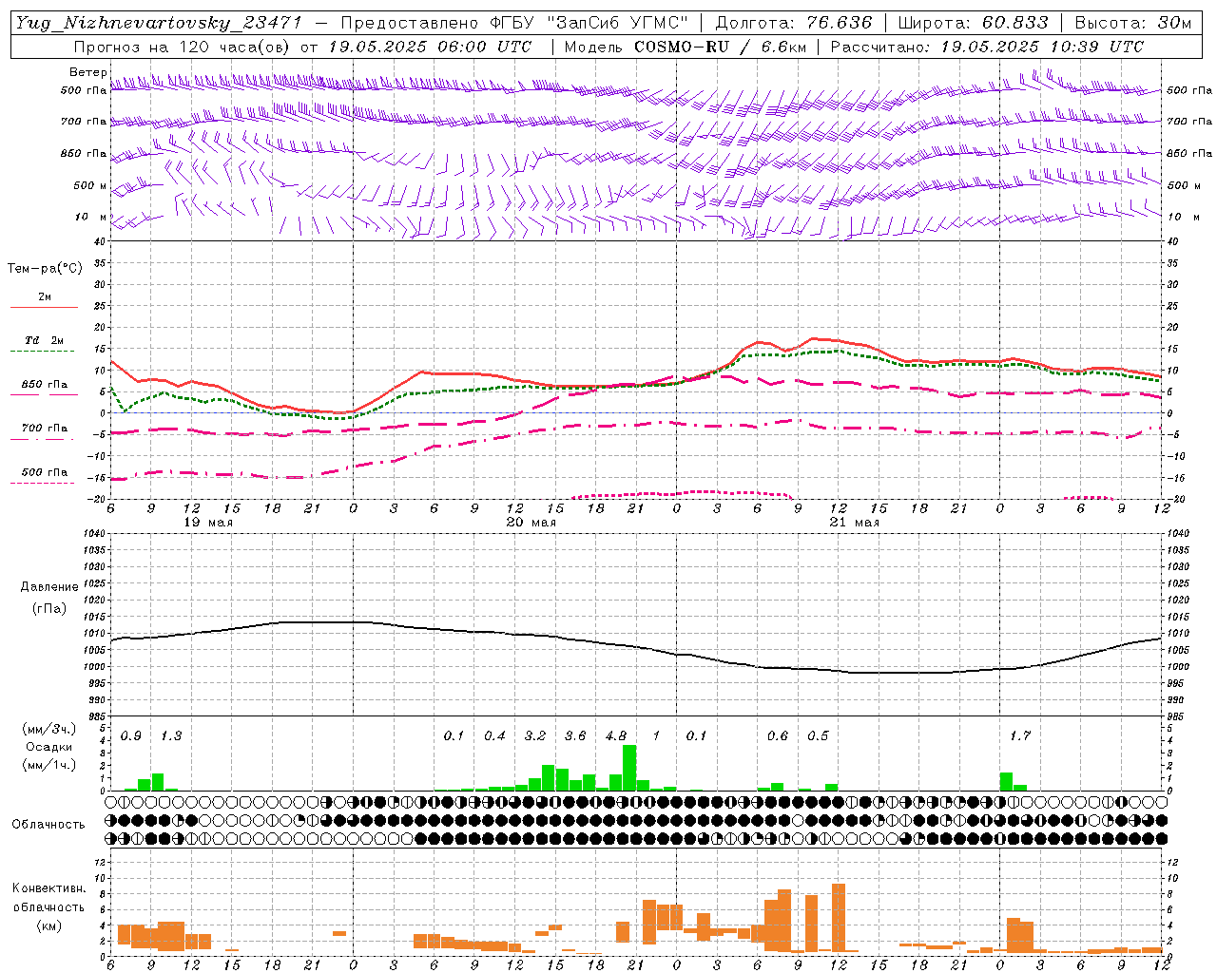Click the precipitation amount '1.3'
The height and width of the screenshot is (973, 1217).
pos(171,736)
